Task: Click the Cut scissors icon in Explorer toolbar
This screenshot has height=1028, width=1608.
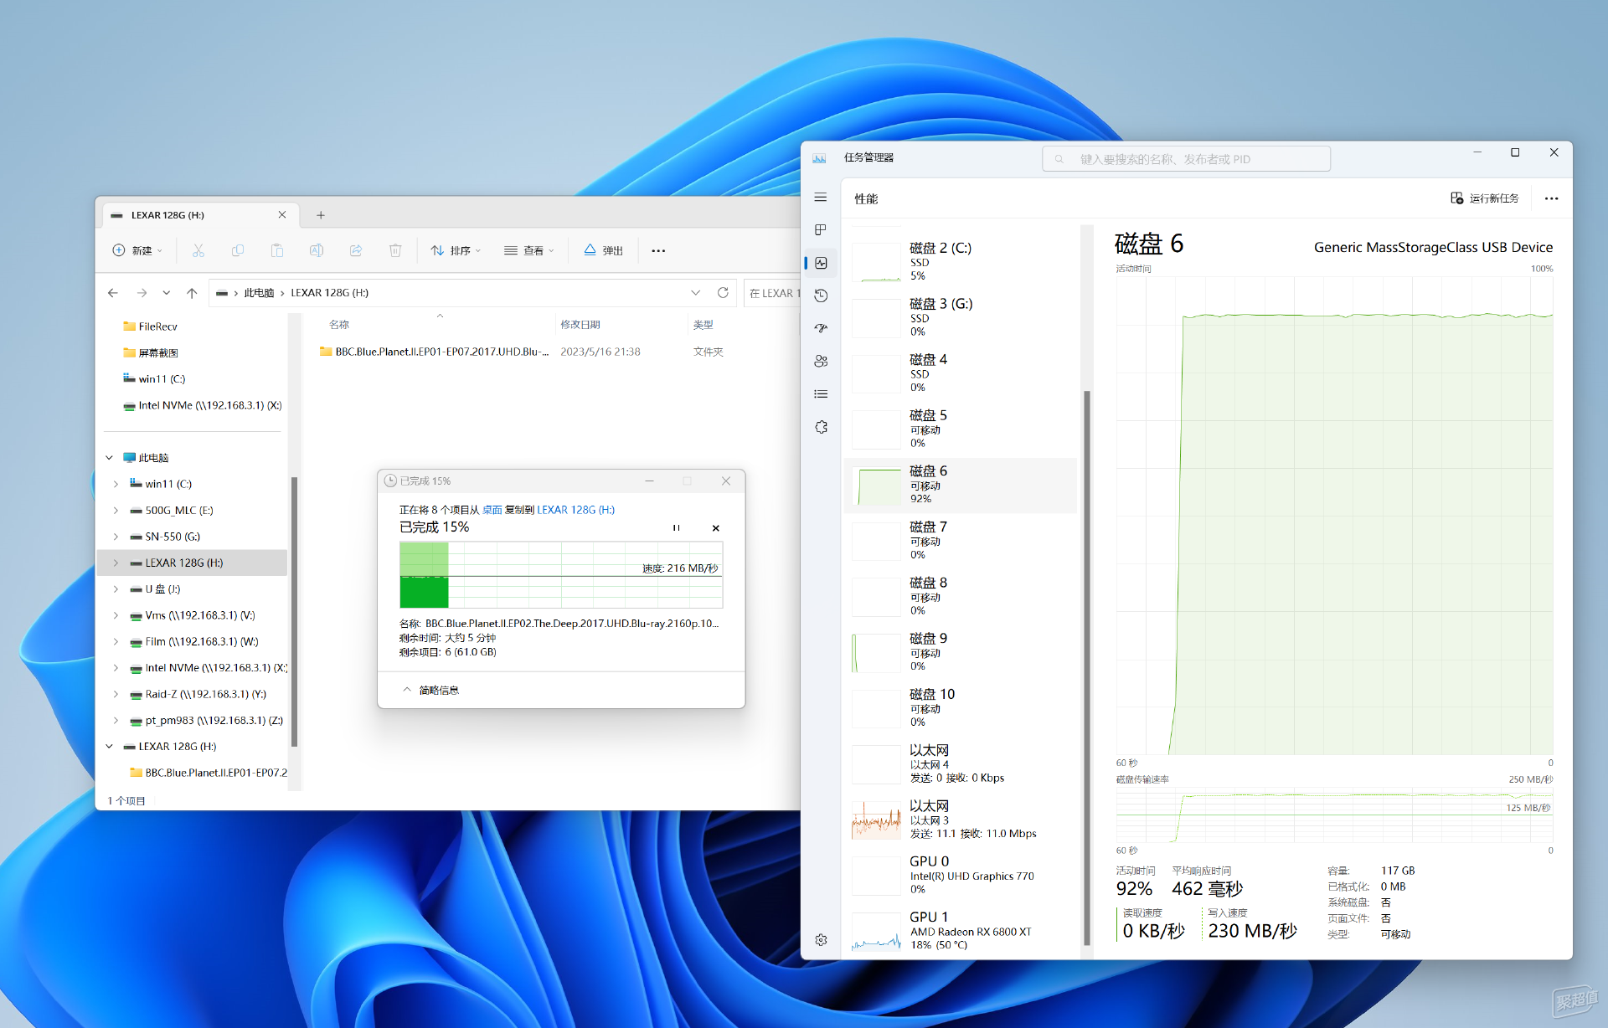Action: click(x=198, y=250)
